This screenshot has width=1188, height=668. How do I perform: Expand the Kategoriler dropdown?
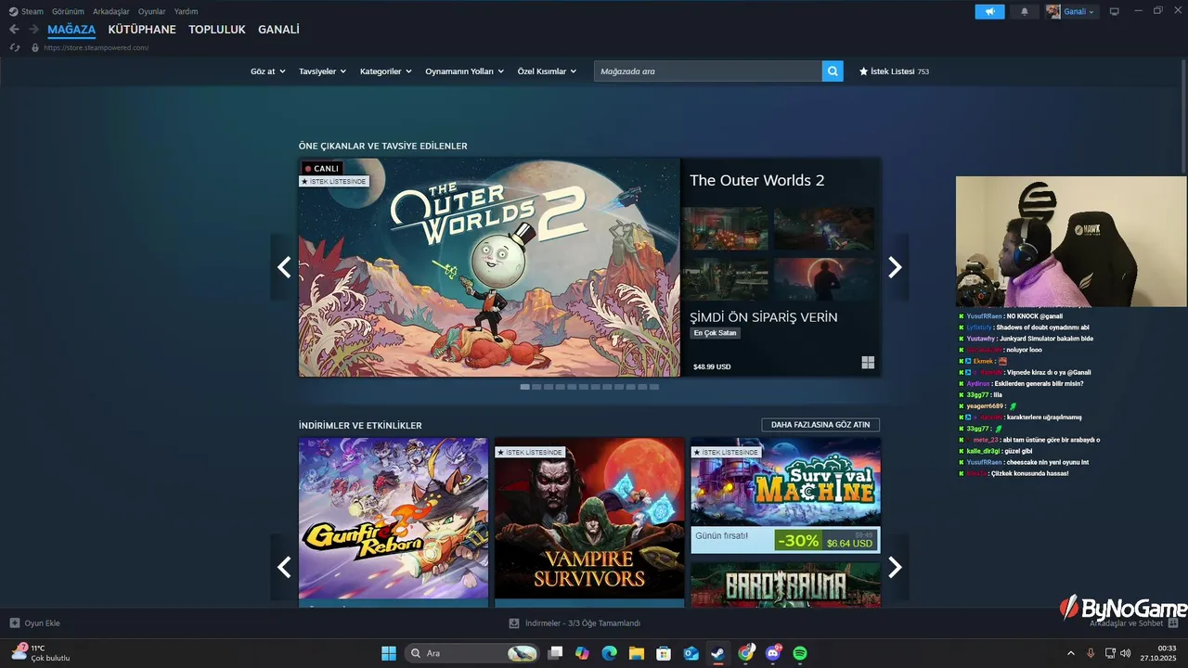(385, 71)
